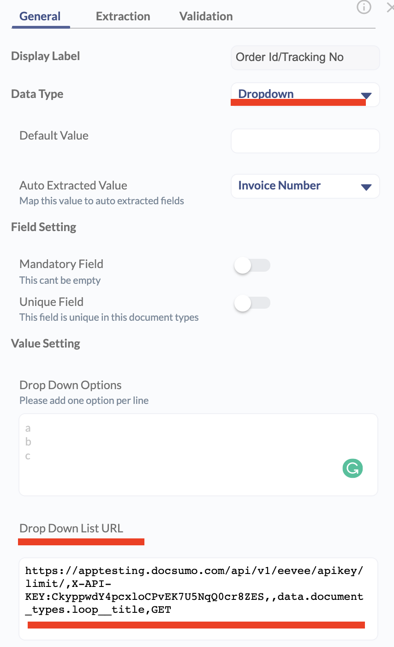Click the Display Label input field
394x647 pixels.
305,57
